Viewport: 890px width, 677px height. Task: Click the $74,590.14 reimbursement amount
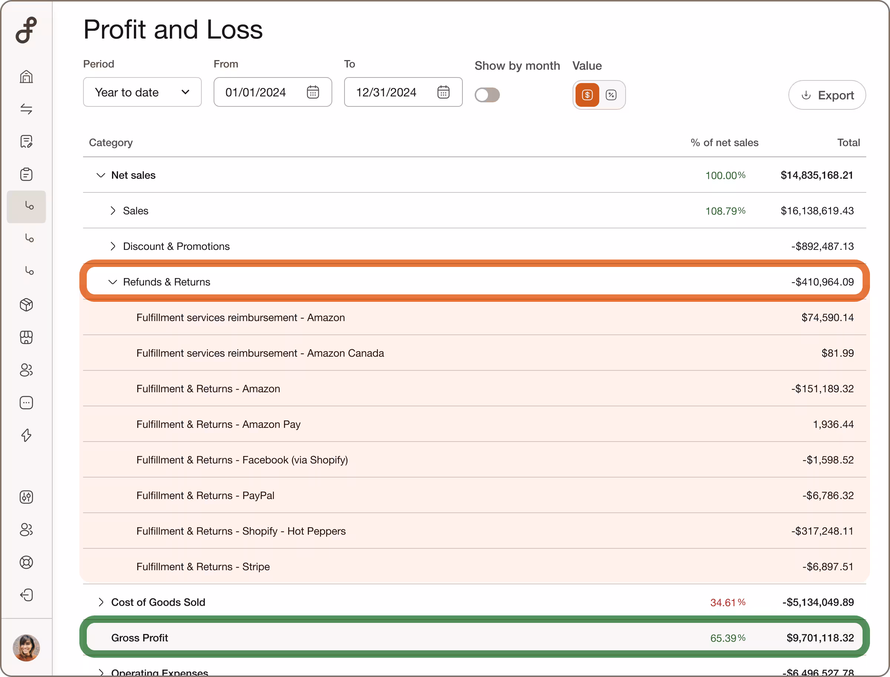[828, 317]
